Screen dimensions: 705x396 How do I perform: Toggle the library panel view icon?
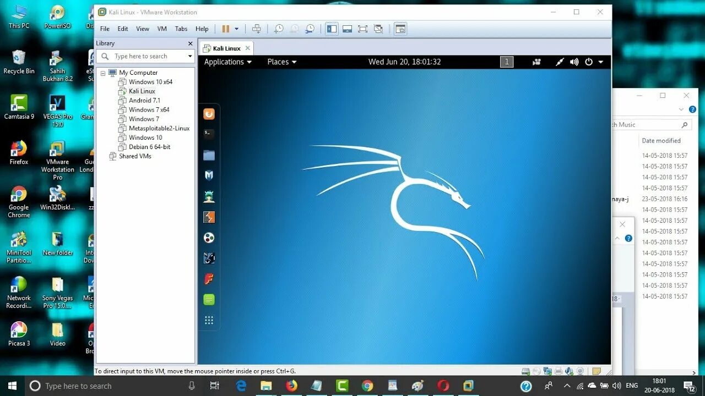pyautogui.click(x=332, y=29)
